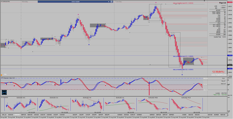Toggle the FVG button in indicator panel
The width and height of the screenshot is (233, 119).
tap(223, 79)
